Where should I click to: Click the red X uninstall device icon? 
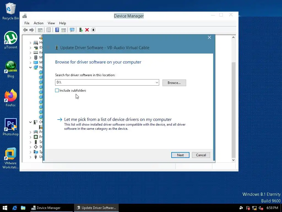(x=87, y=30)
